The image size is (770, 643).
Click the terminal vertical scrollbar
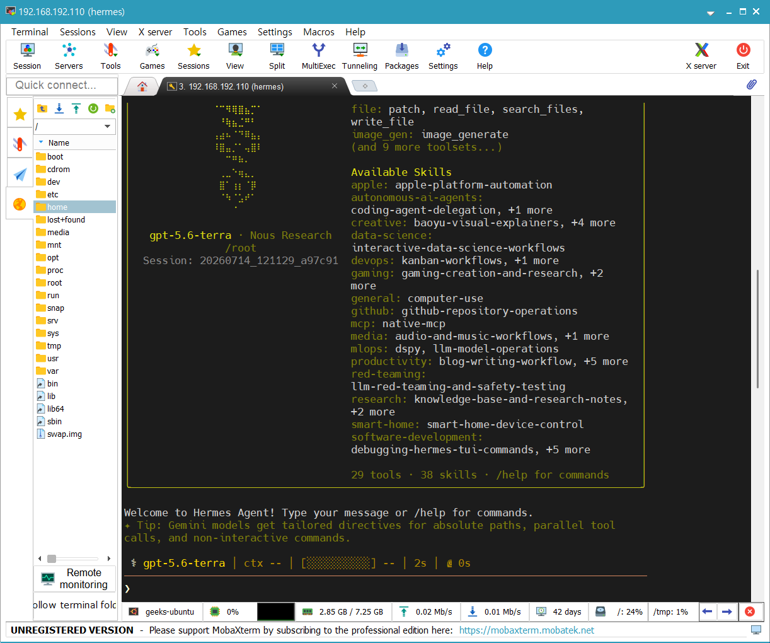757,328
